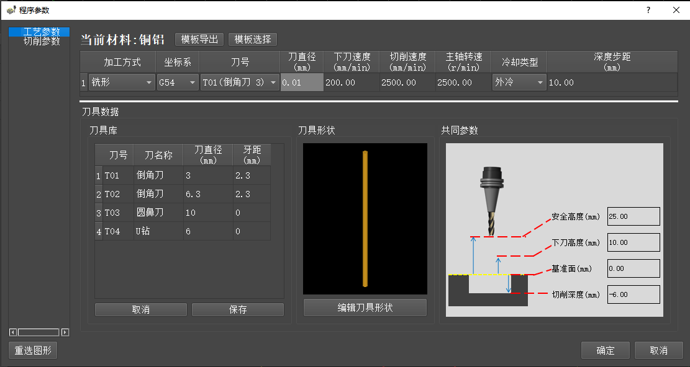Screen dimensions: 690x367
Task: Confirm with the 确定 button
Action: click(x=605, y=350)
